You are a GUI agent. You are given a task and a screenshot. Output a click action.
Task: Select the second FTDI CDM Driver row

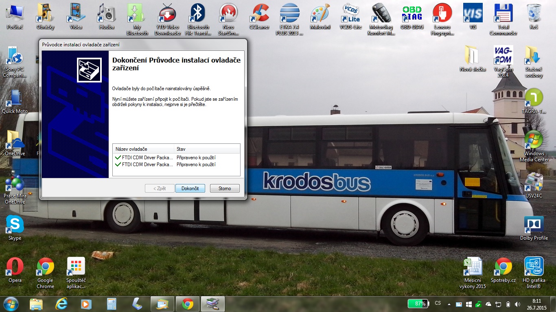(x=176, y=165)
